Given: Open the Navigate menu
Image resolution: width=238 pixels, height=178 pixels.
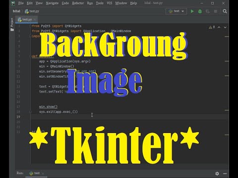Looking at the screenshot, I should click(x=52, y=3).
